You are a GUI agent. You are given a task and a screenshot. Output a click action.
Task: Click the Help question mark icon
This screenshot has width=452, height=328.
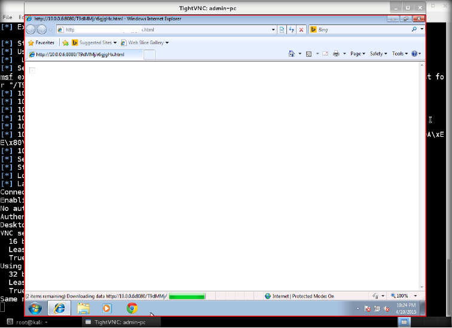(x=414, y=54)
